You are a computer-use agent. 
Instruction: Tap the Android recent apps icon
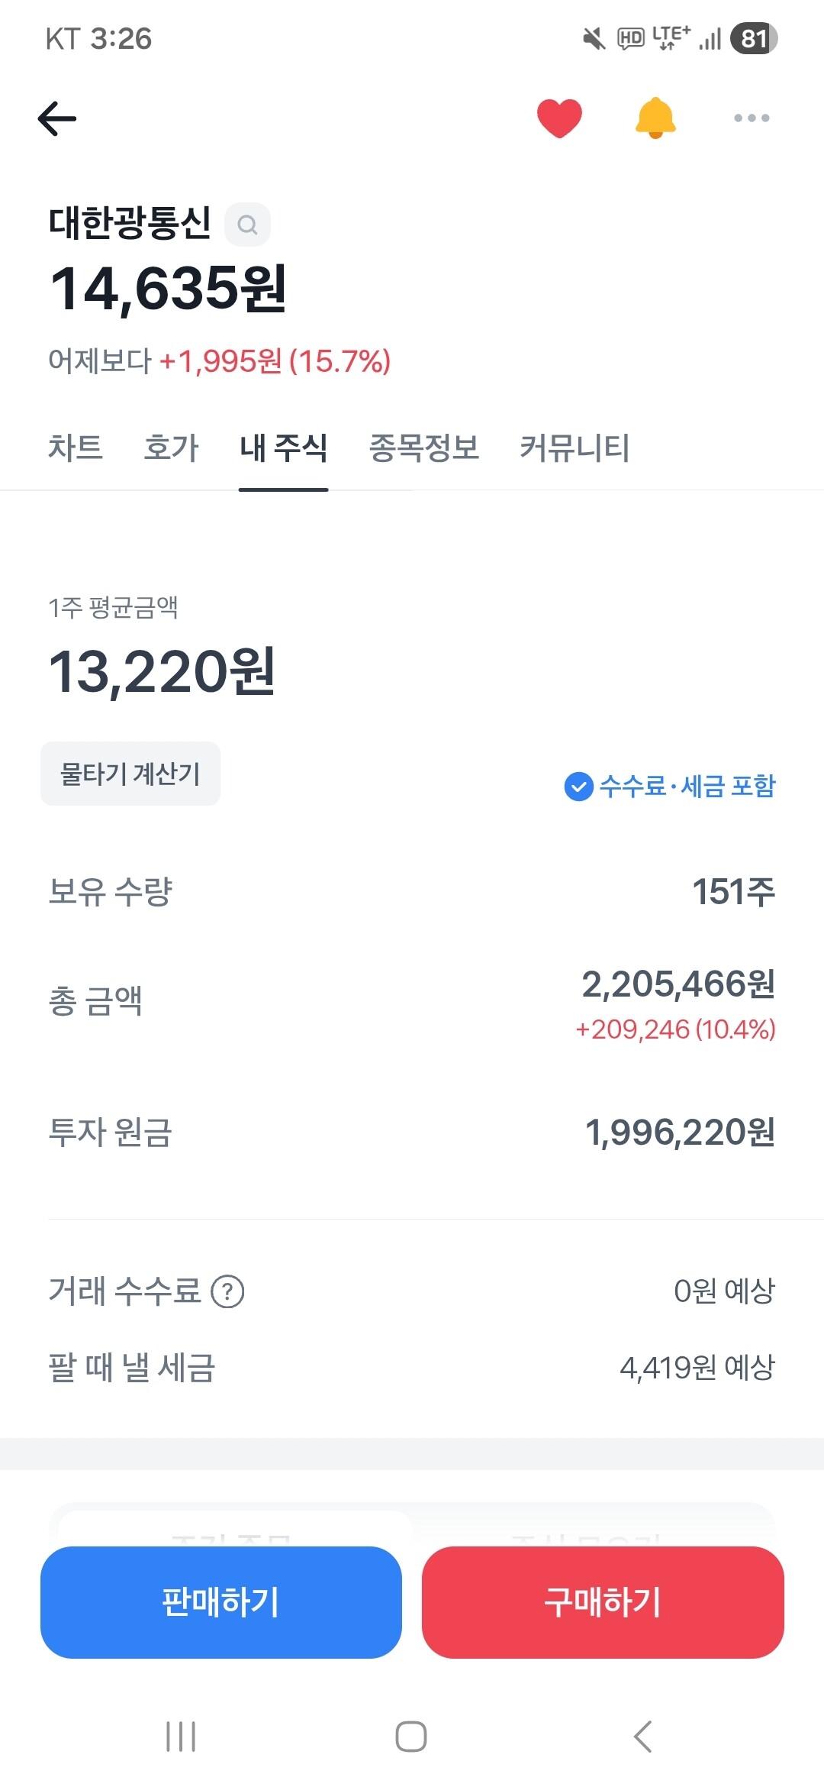[181, 1737]
